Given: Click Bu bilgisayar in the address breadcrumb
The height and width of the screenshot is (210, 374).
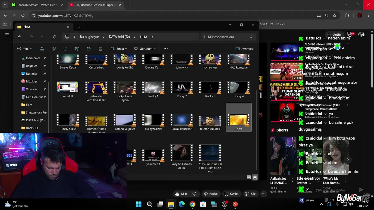Looking at the screenshot, I should tap(89, 37).
